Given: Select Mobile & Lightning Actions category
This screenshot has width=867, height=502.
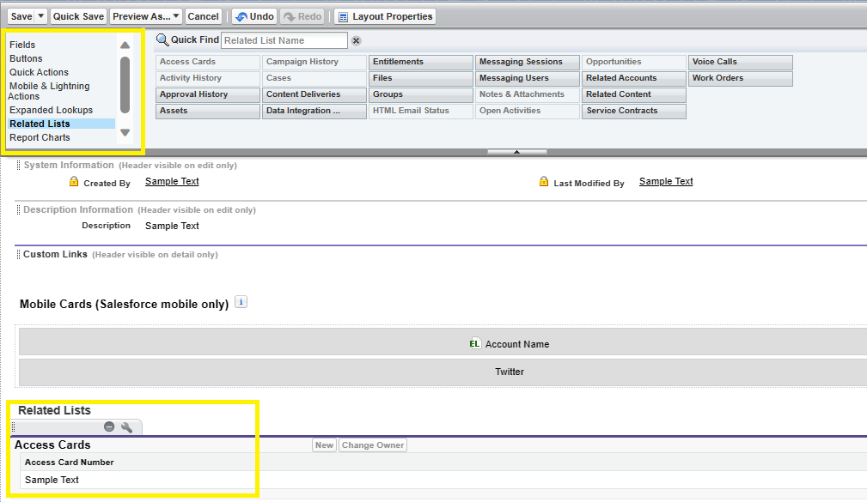Looking at the screenshot, I should click(49, 91).
